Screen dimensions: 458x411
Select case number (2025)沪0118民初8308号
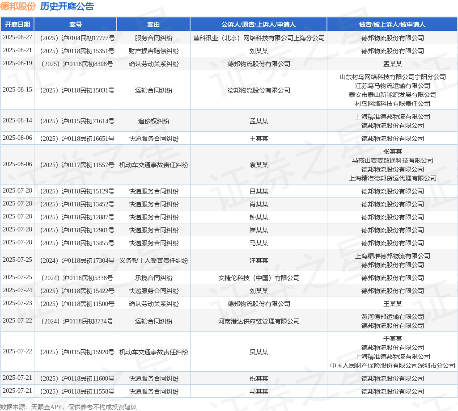[77, 64]
